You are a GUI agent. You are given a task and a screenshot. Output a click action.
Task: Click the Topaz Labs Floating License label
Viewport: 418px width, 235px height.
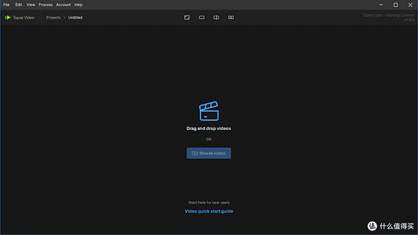[389, 15]
